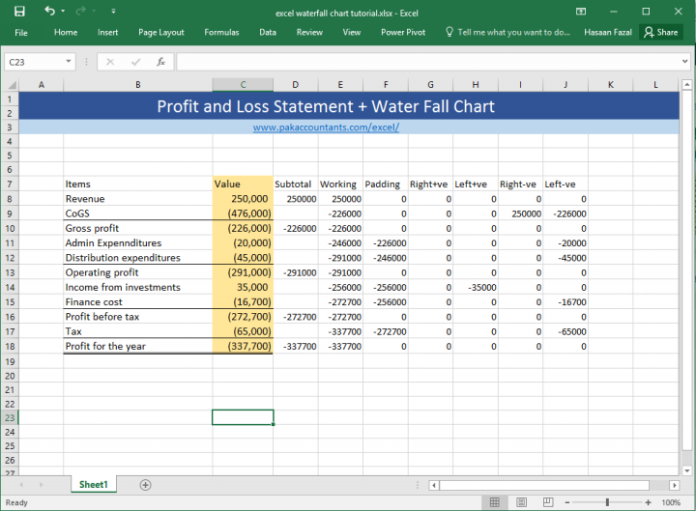Click the sheet tab bar split handle
696x511 pixels.
click(418, 485)
